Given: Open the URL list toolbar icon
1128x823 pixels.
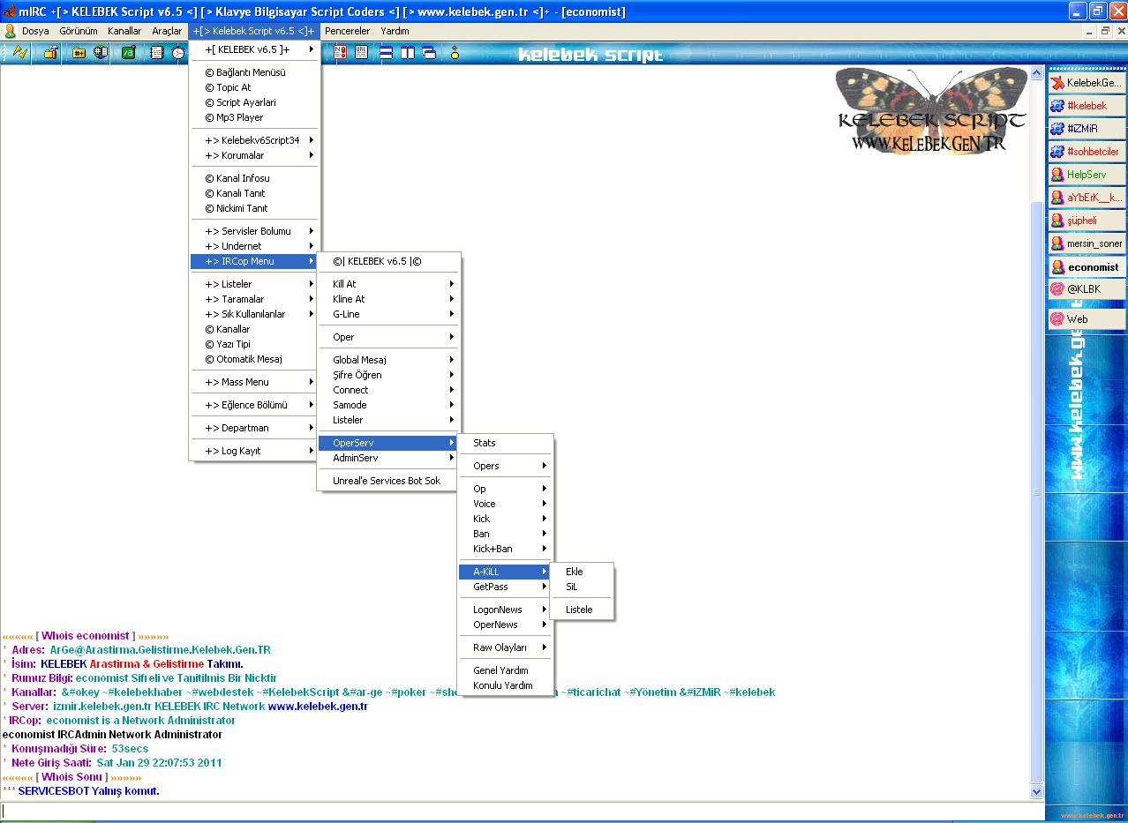Looking at the screenshot, I should pos(361,53).
